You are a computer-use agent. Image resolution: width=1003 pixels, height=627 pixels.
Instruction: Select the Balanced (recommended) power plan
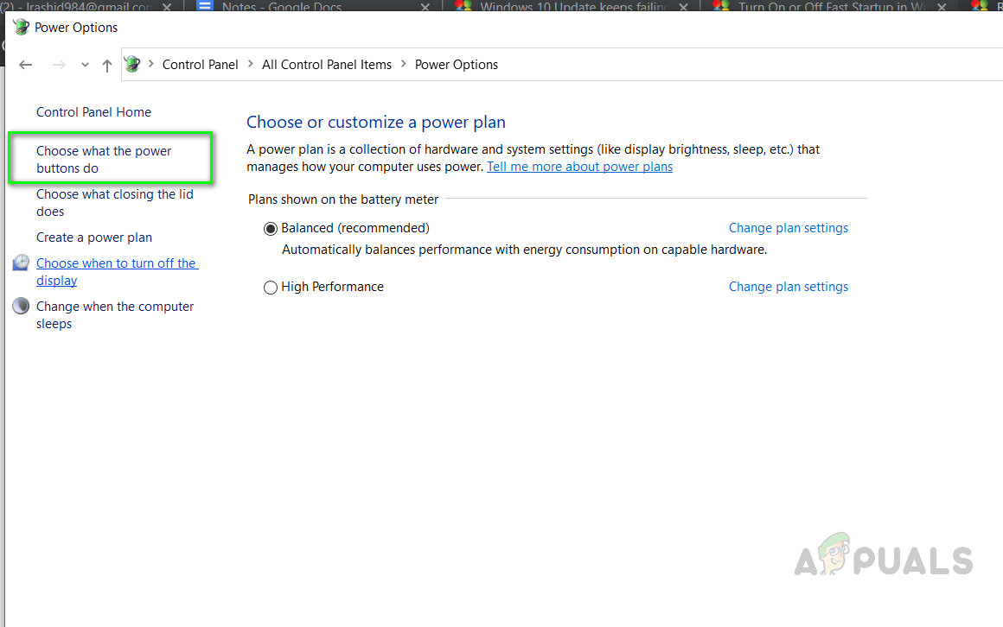point(271,229)
